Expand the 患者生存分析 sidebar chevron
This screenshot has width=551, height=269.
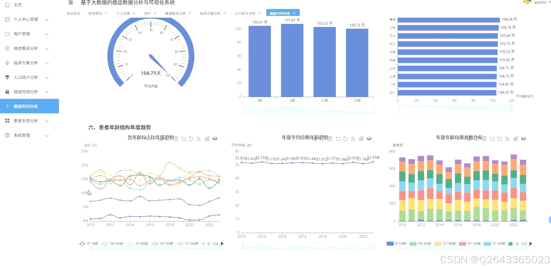[x=47, y=121]
